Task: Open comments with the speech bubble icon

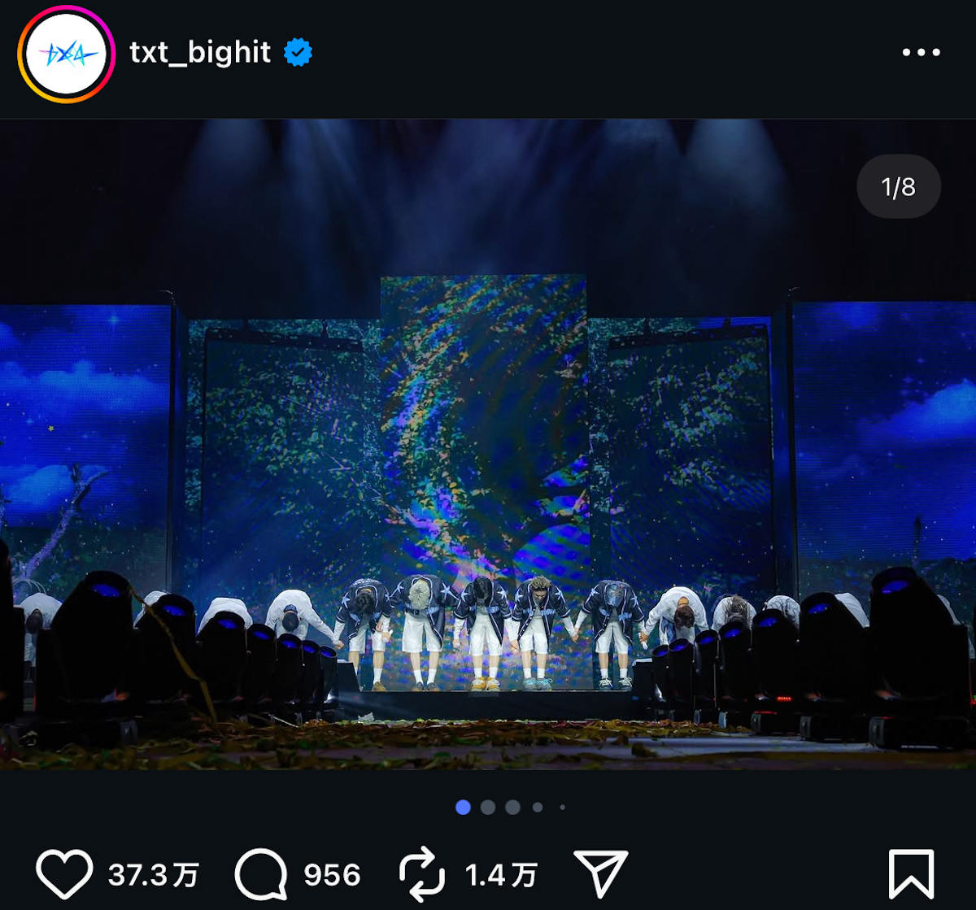Action: [260, 875]
